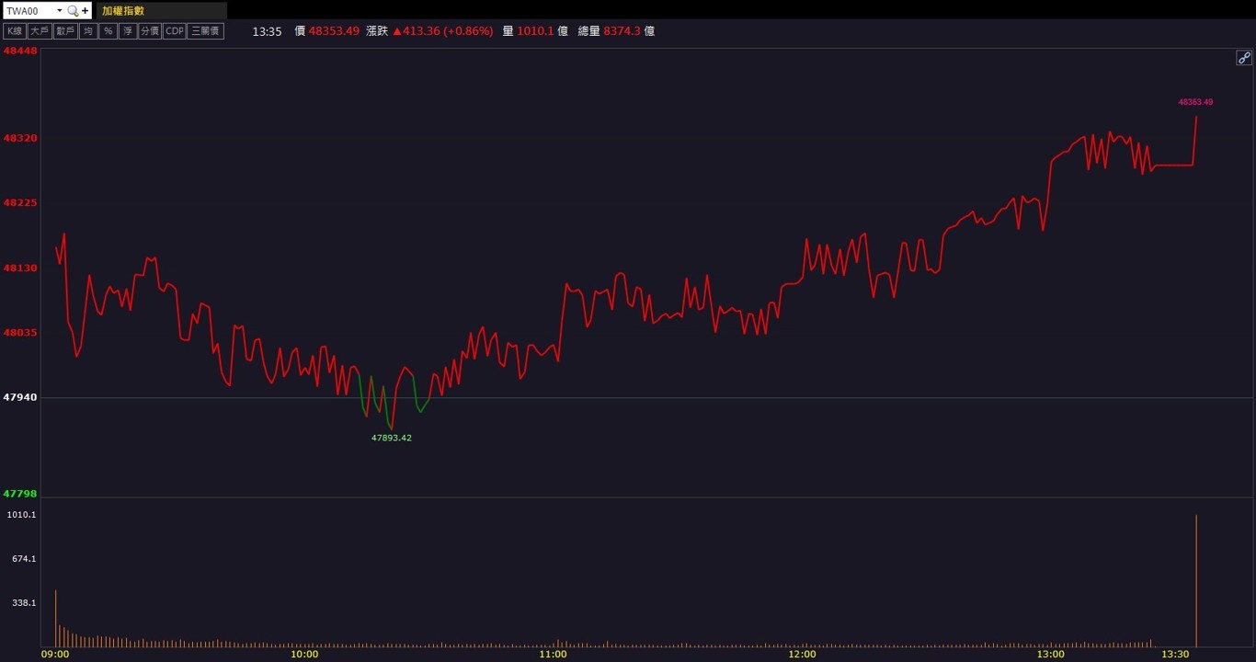Open the TWA00 symbol dropdown arrow
Screen dimensions: 1256x662
[x=60, y=11]
